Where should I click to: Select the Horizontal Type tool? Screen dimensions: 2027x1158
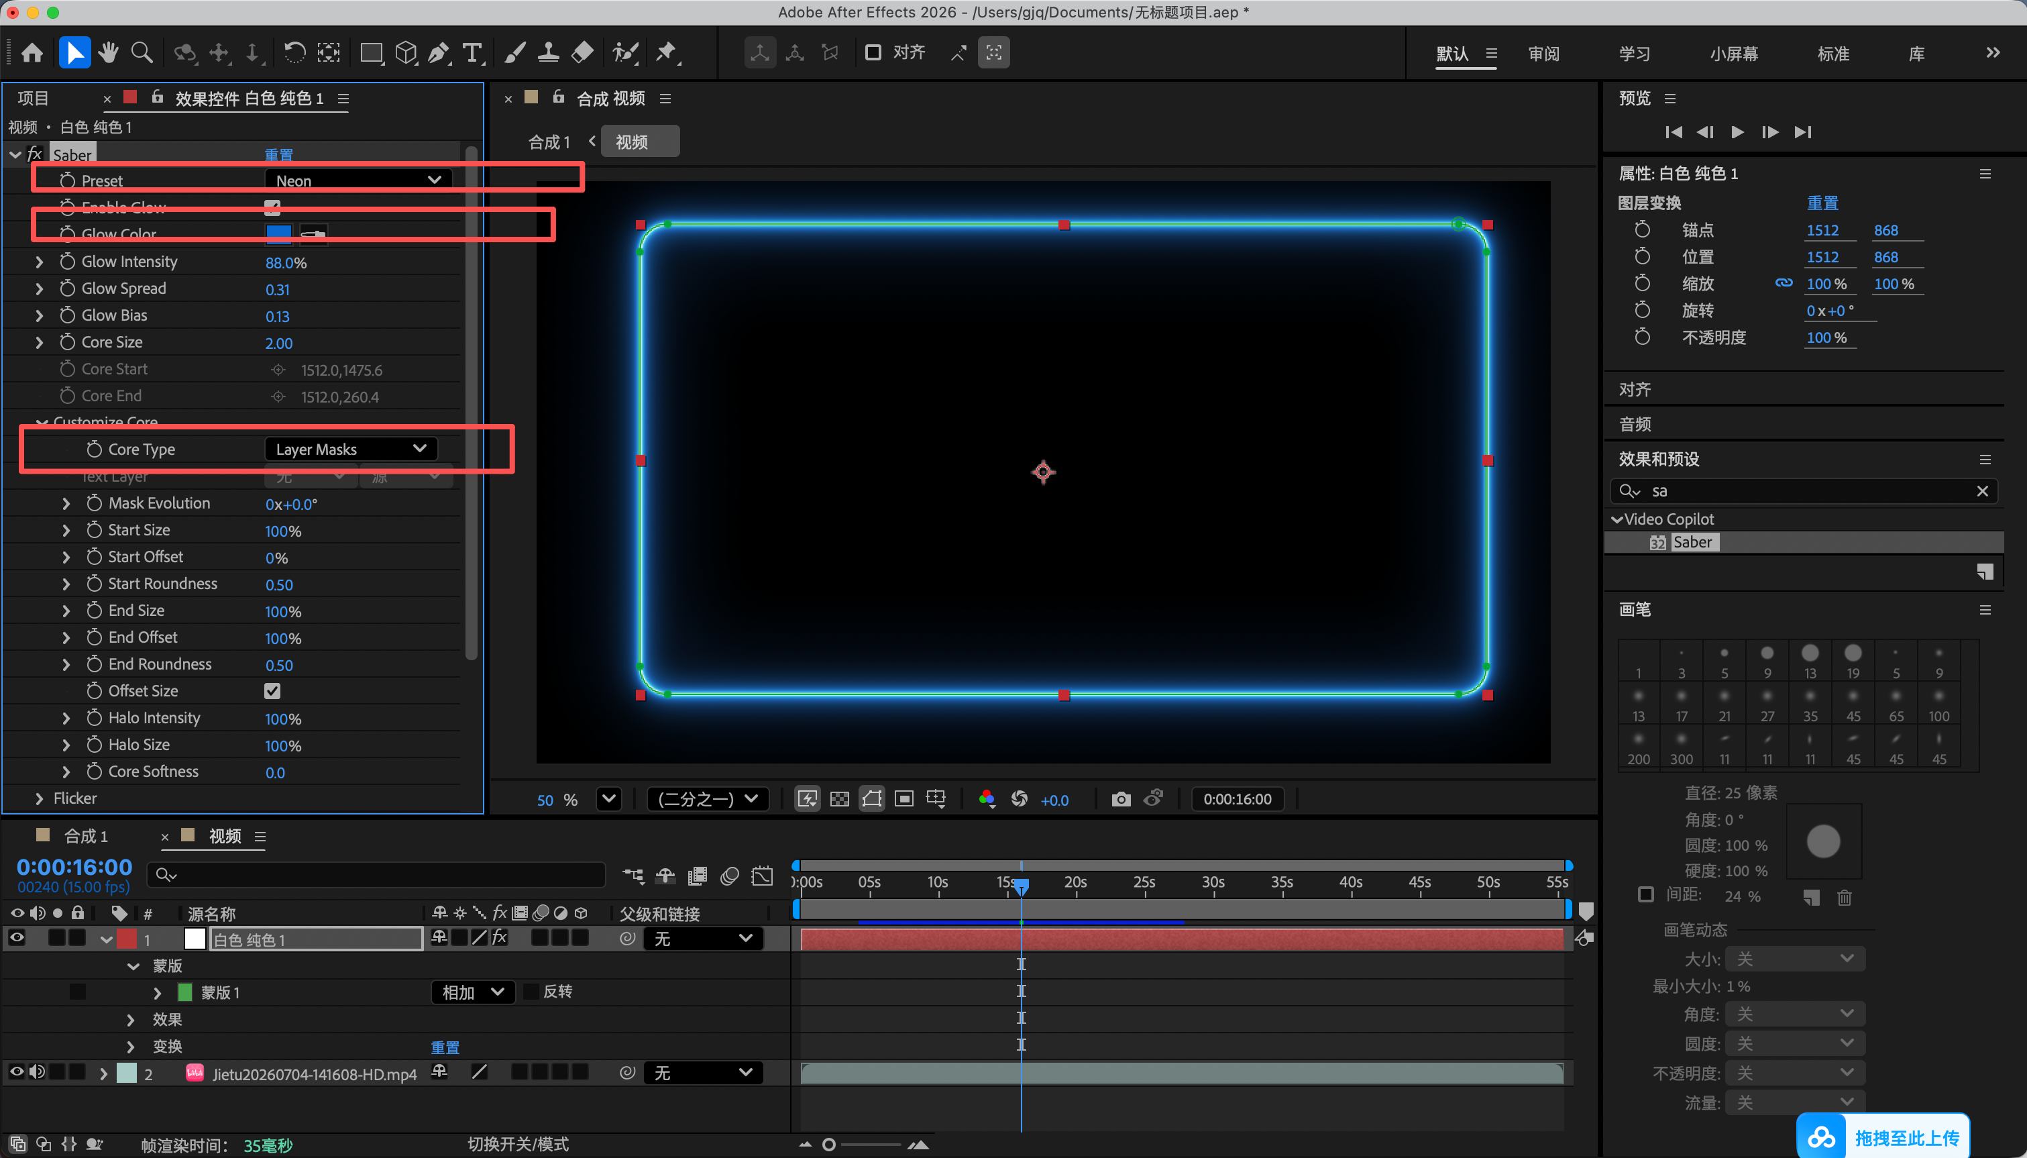[473, 53]
